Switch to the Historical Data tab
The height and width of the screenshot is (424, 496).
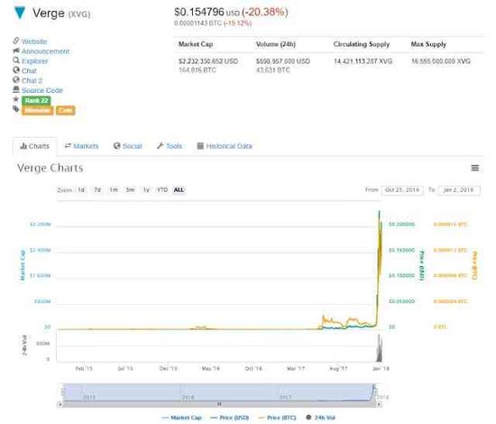point(225,146)
